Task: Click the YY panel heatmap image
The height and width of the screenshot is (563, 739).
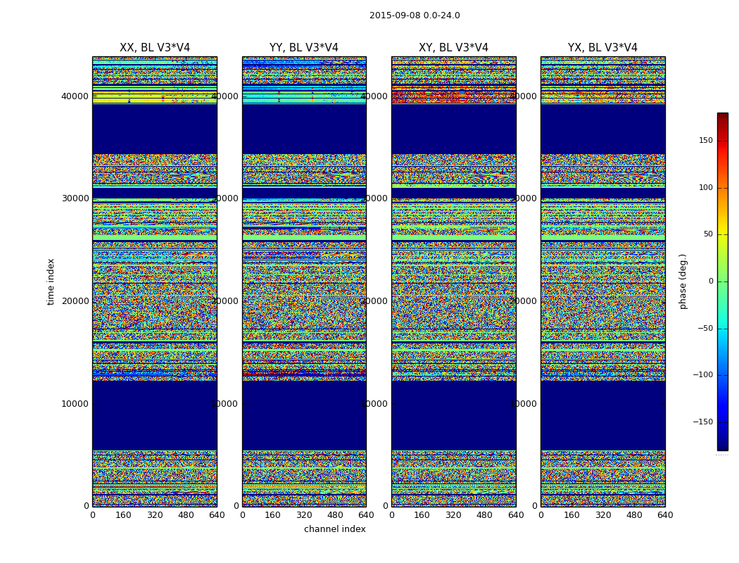Action: pyautogui.click(x=304, y=281)
